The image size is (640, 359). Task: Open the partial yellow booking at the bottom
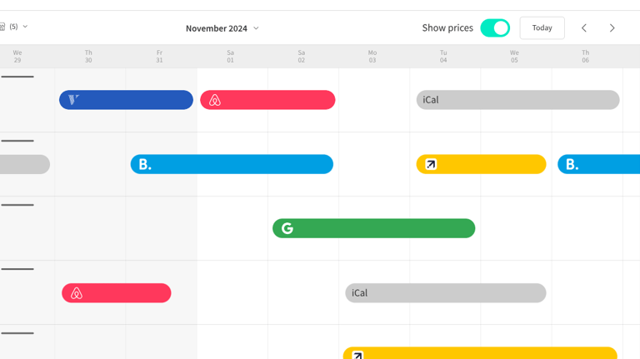[x=479, y=353]
